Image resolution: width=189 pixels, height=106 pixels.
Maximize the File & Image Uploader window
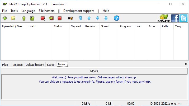(171, 4)
